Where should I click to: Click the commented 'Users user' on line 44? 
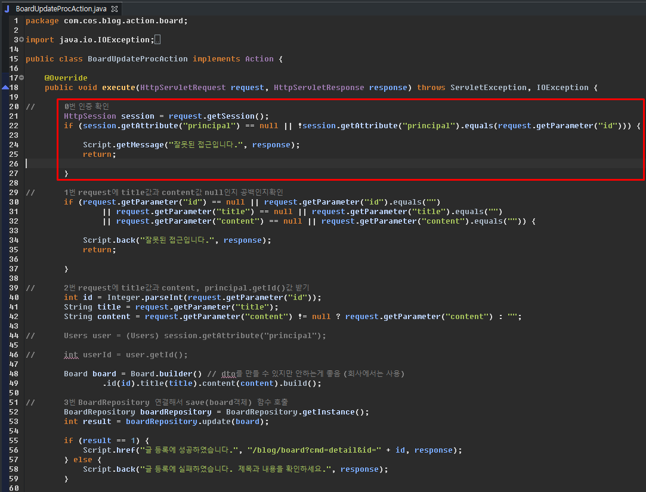87,335
